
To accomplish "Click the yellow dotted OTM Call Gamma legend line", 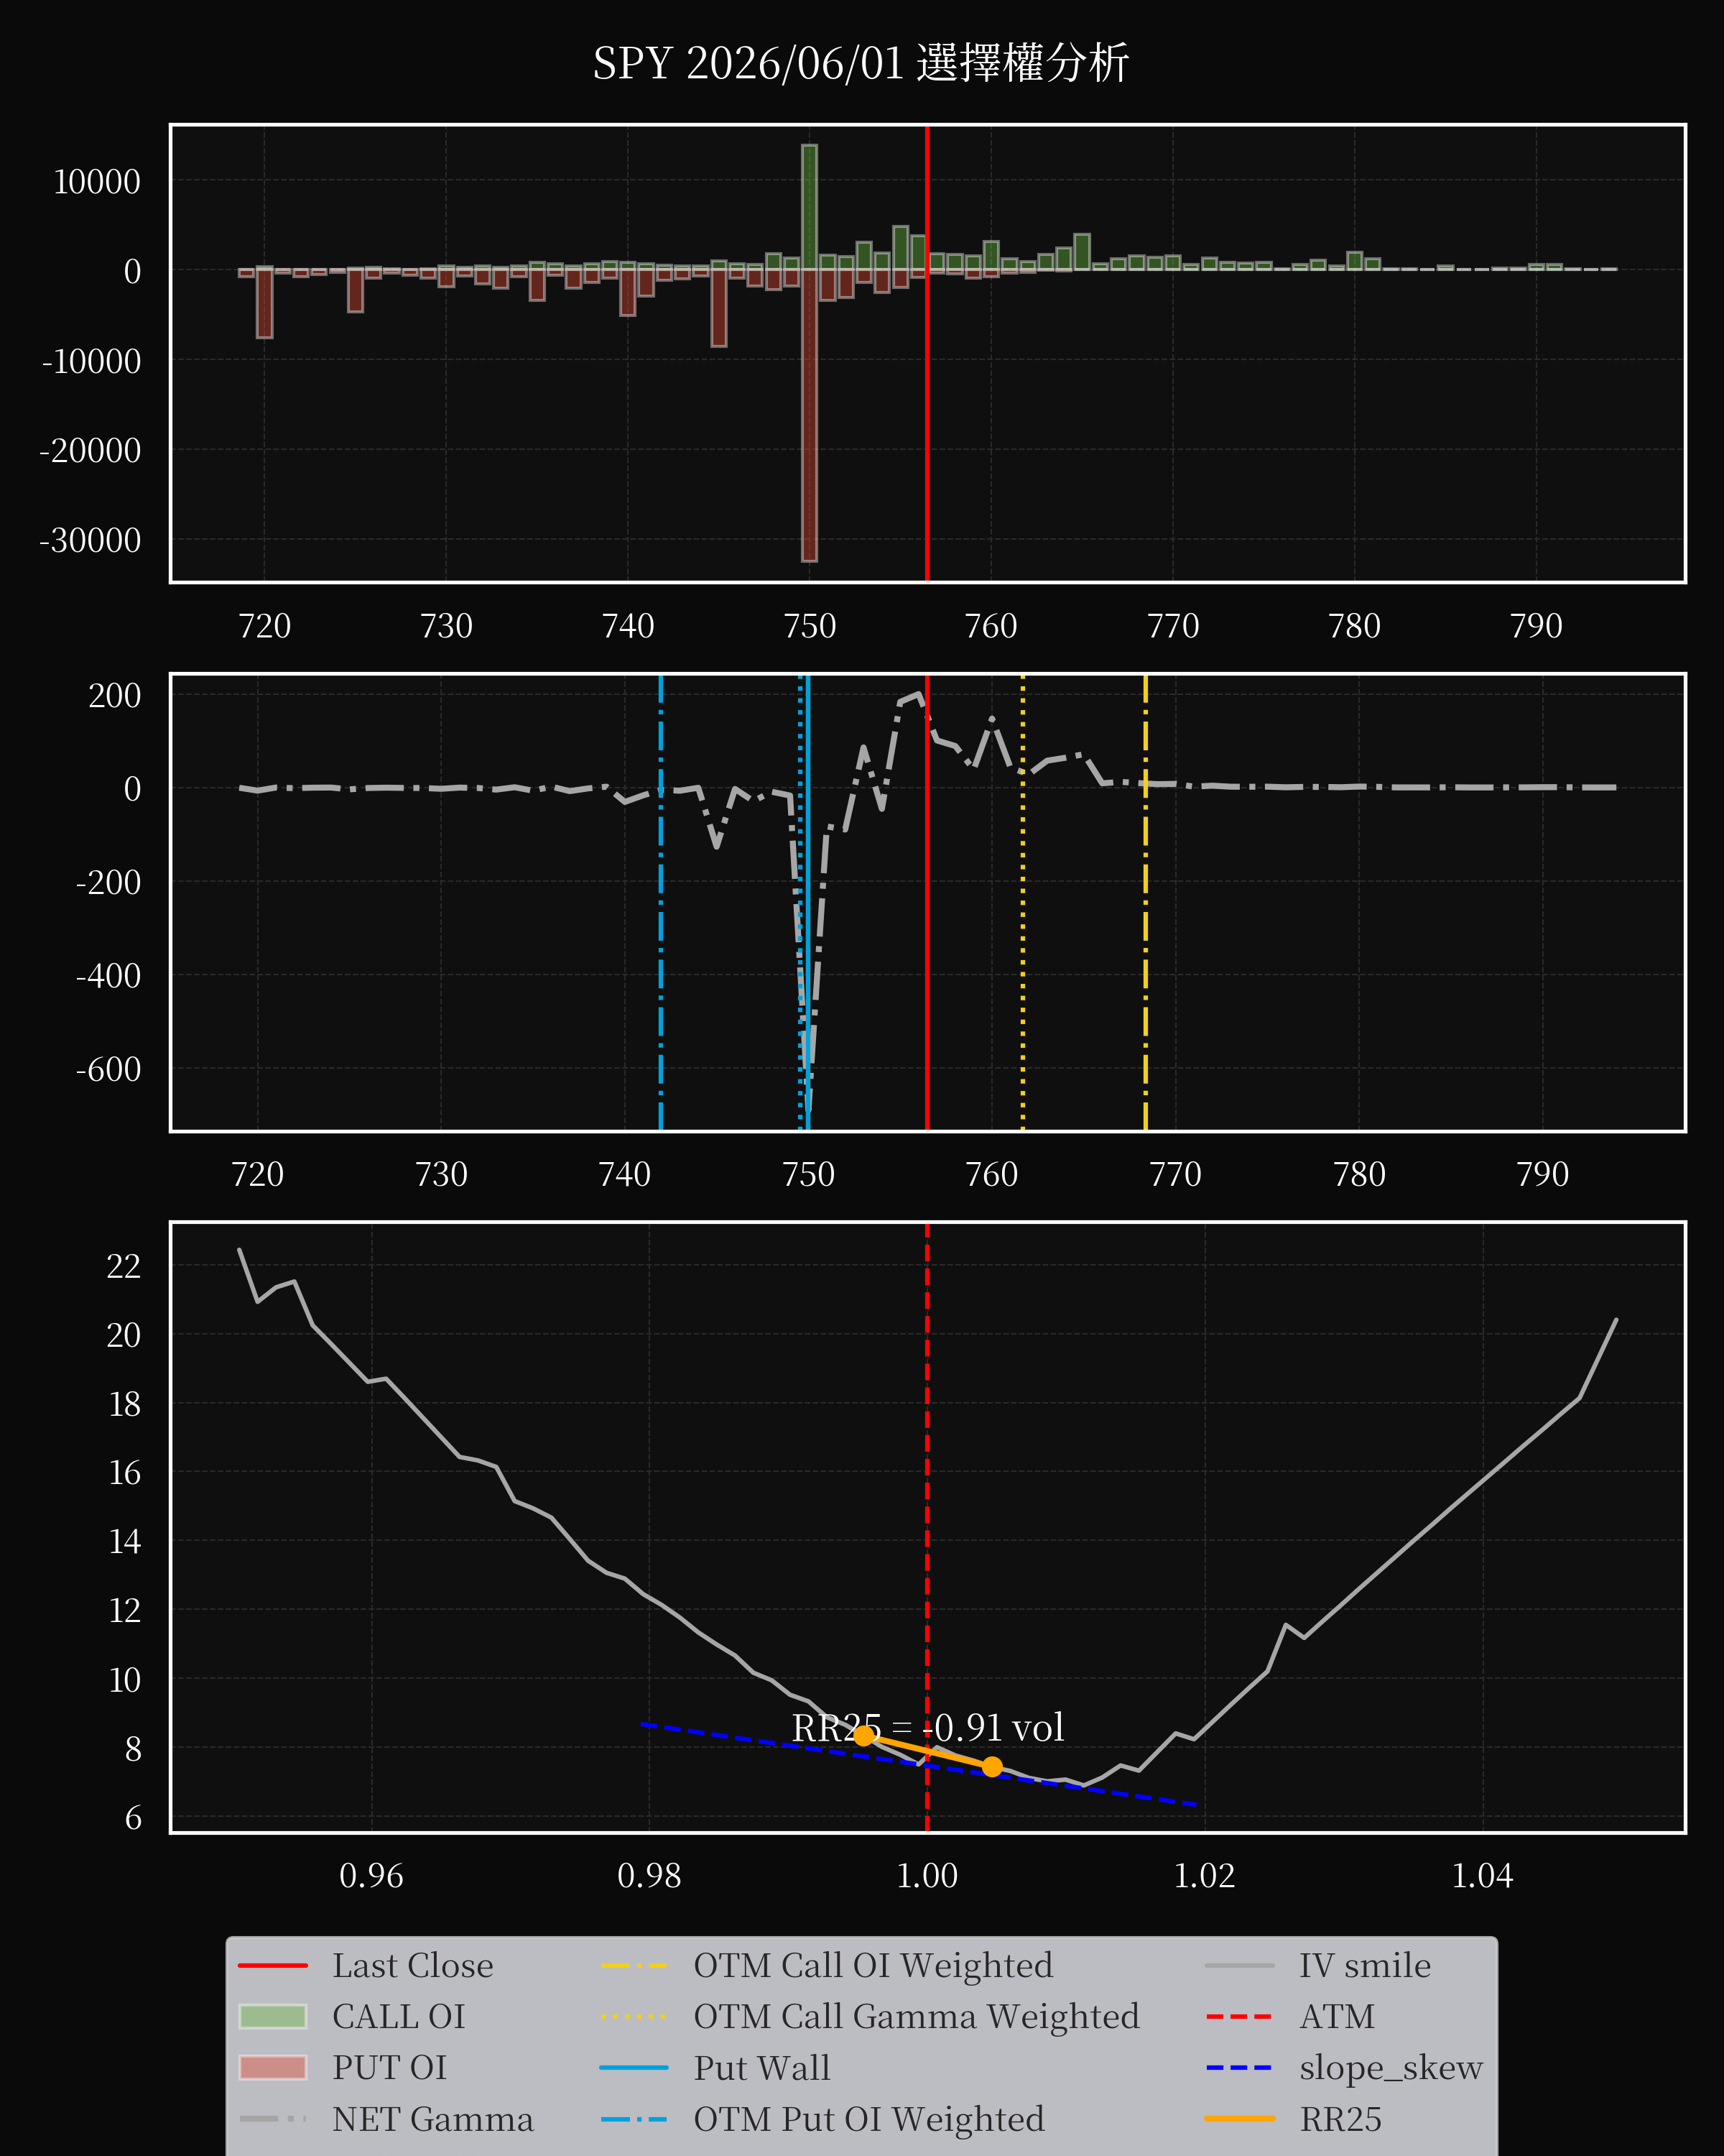I will pyautogui.click(x=634, y=2017).
